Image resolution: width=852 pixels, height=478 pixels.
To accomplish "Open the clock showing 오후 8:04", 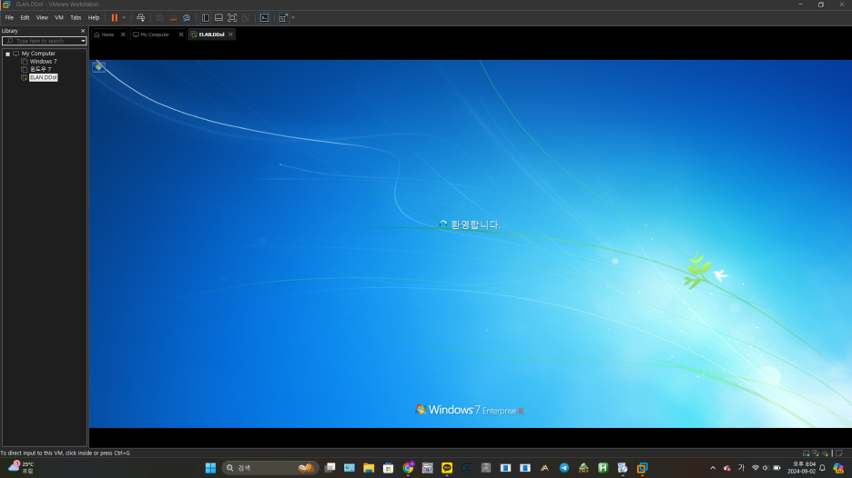I will [x=801, y=468].
